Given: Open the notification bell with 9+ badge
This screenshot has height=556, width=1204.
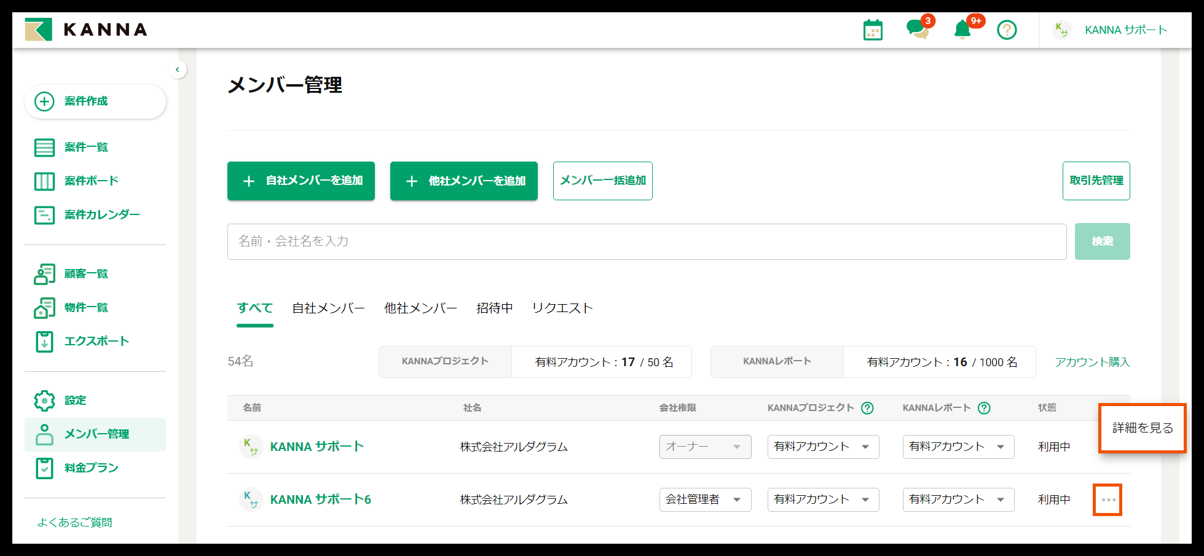Looking at the screenshot, I should coord(962,29).
